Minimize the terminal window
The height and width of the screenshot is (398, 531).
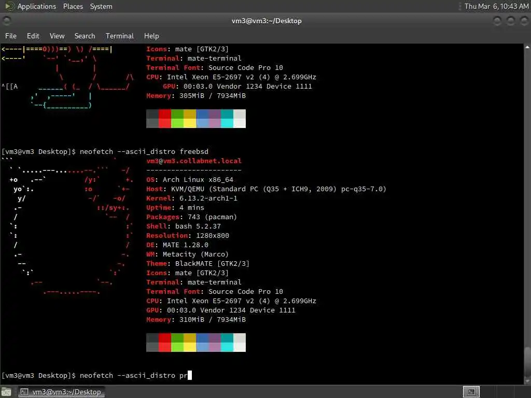tap(497, 21)
